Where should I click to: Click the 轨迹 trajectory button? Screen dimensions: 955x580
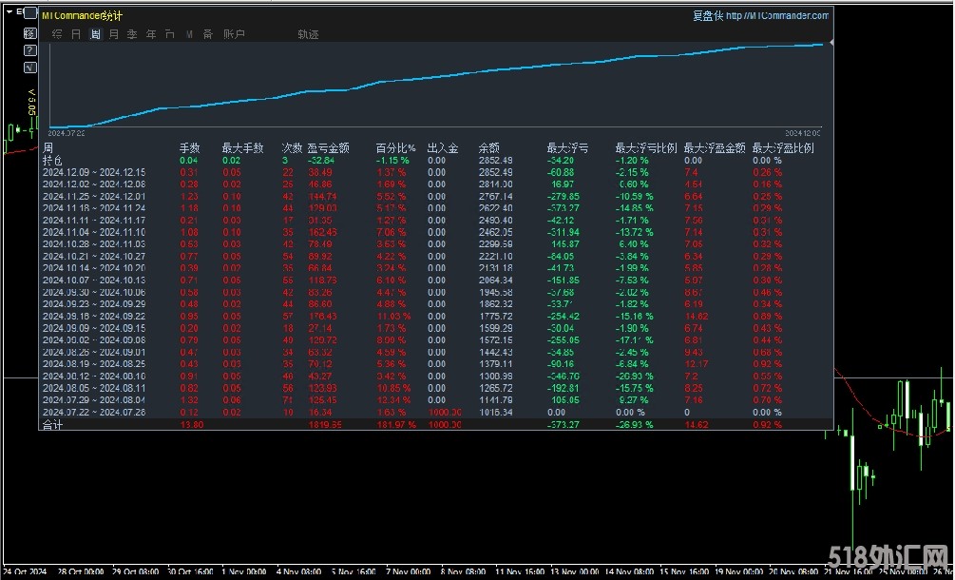(308, 34)
